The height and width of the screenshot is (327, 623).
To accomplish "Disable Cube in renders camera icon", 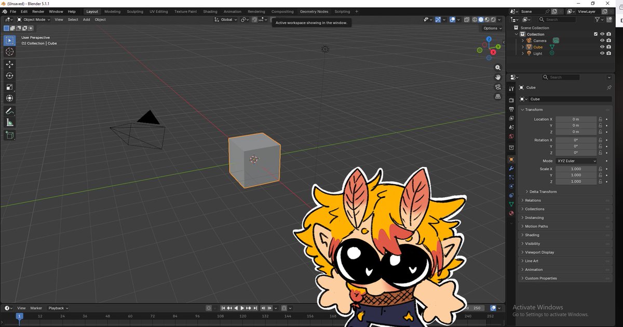I will [609, 47].
